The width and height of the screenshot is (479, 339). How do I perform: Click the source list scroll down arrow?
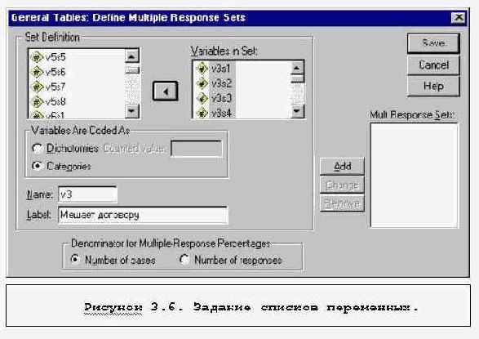132,110
